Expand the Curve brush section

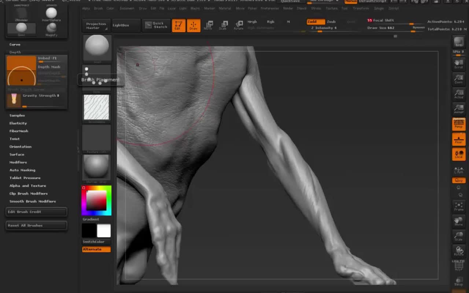15,45
